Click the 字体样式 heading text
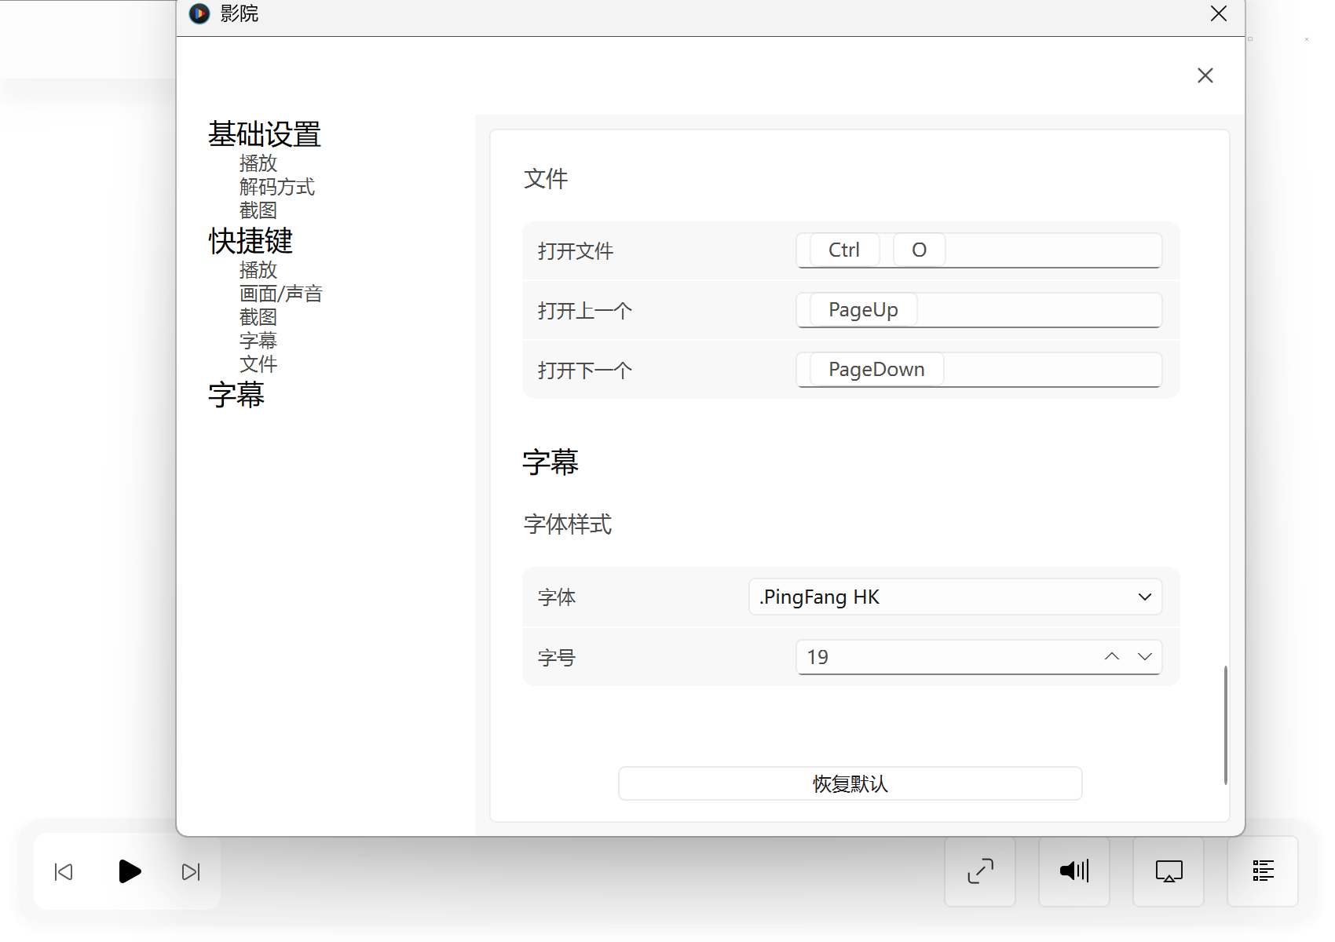This screenshot has height=942, width=1335. 568,524
